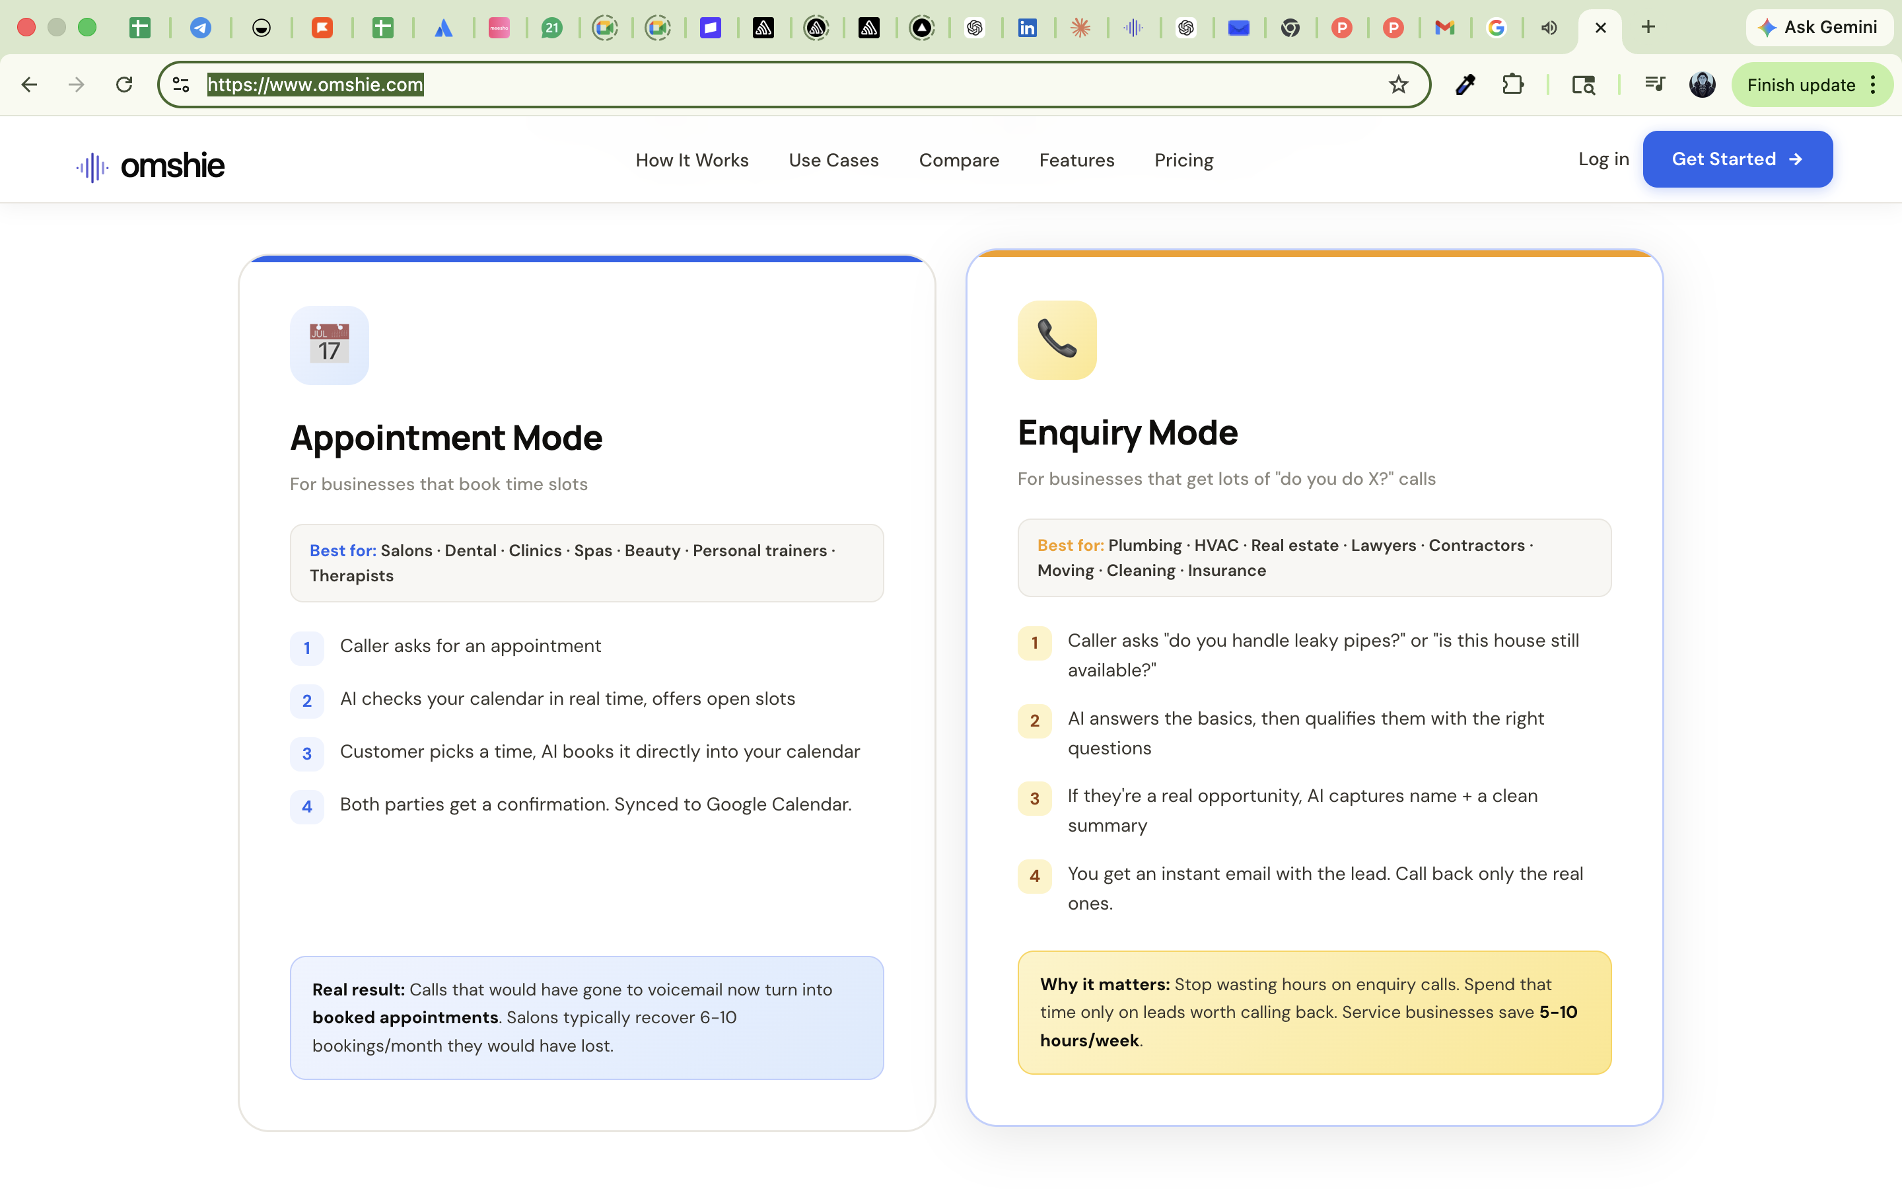Open a new browser tab
The height and width of the screenshot is (1189, 1902).
[1648, 28]
